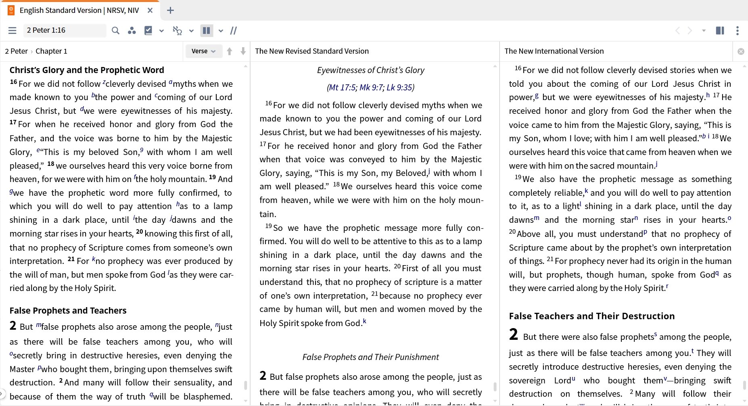This screenshot has height=406, width=748.
Task: Open the three-dots visual filters icon
Action: pos(132,30)
